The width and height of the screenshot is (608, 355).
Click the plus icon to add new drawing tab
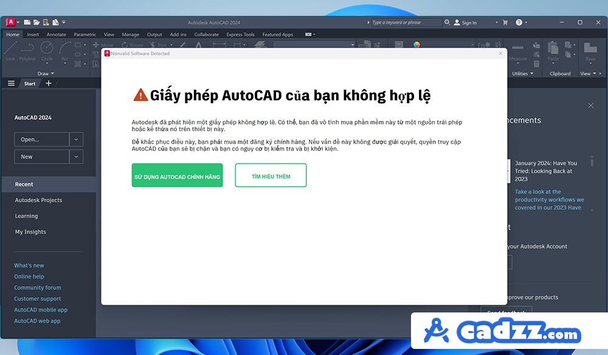click(x=49, y=83)
